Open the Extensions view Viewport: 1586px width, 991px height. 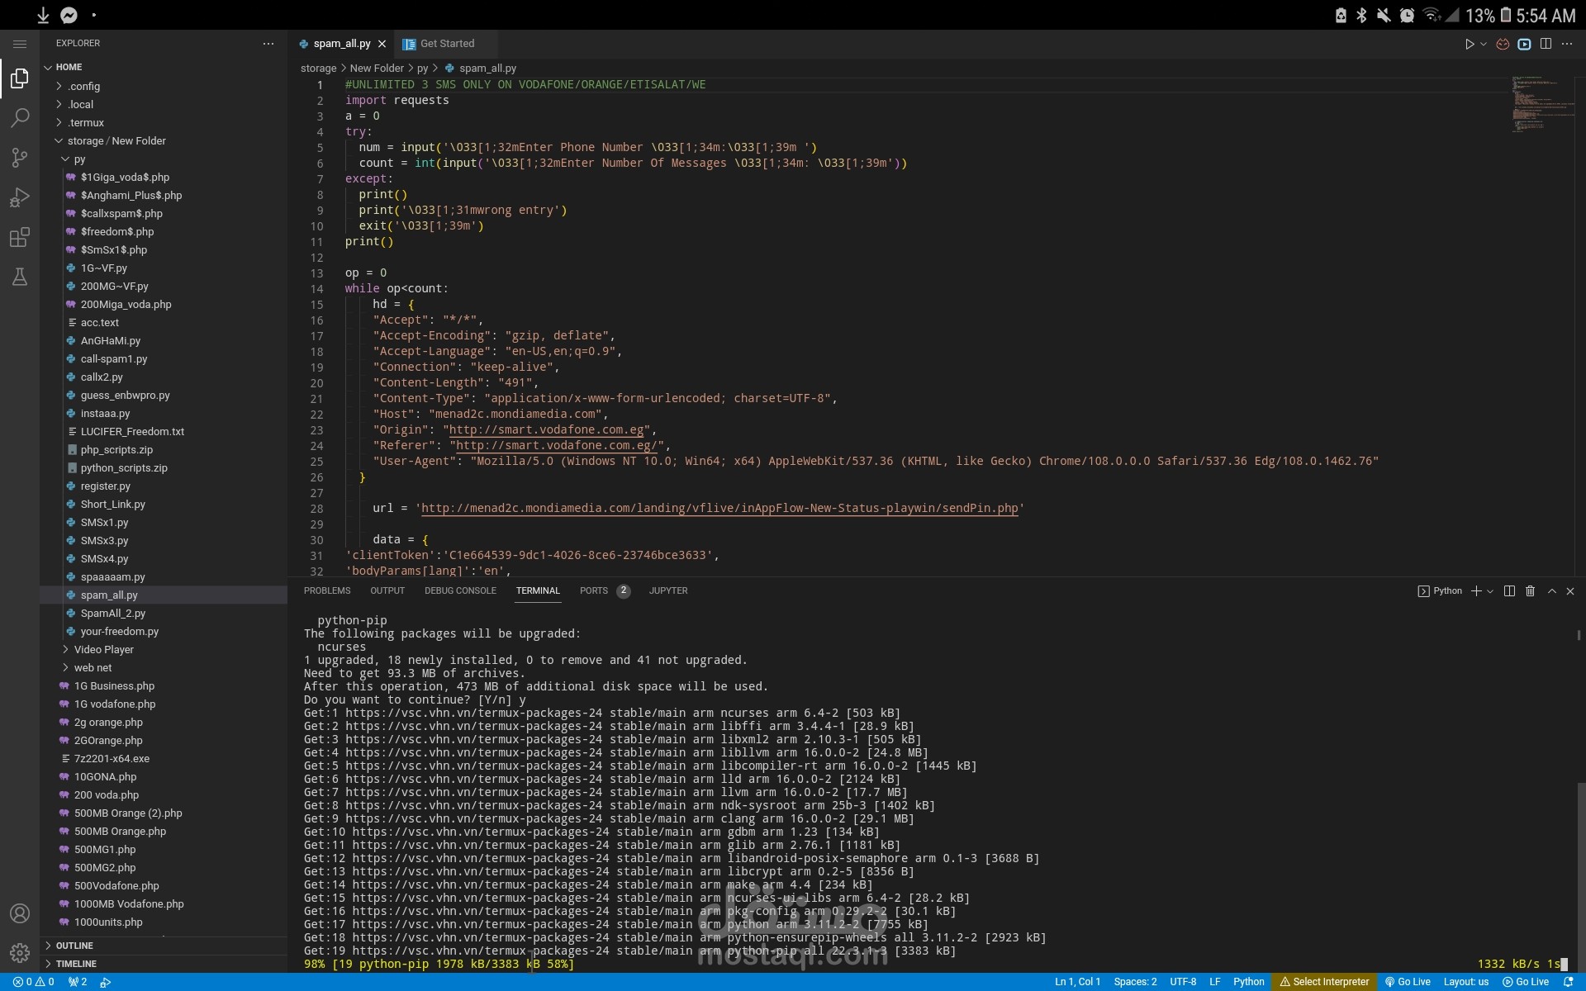[20, 238]
